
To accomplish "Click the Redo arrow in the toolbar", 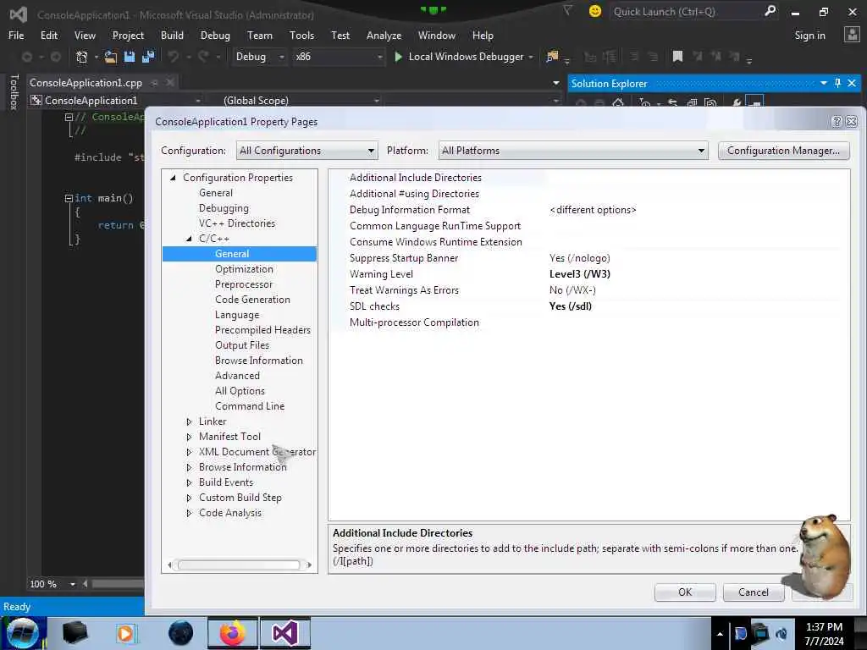I will coord(203,57).
